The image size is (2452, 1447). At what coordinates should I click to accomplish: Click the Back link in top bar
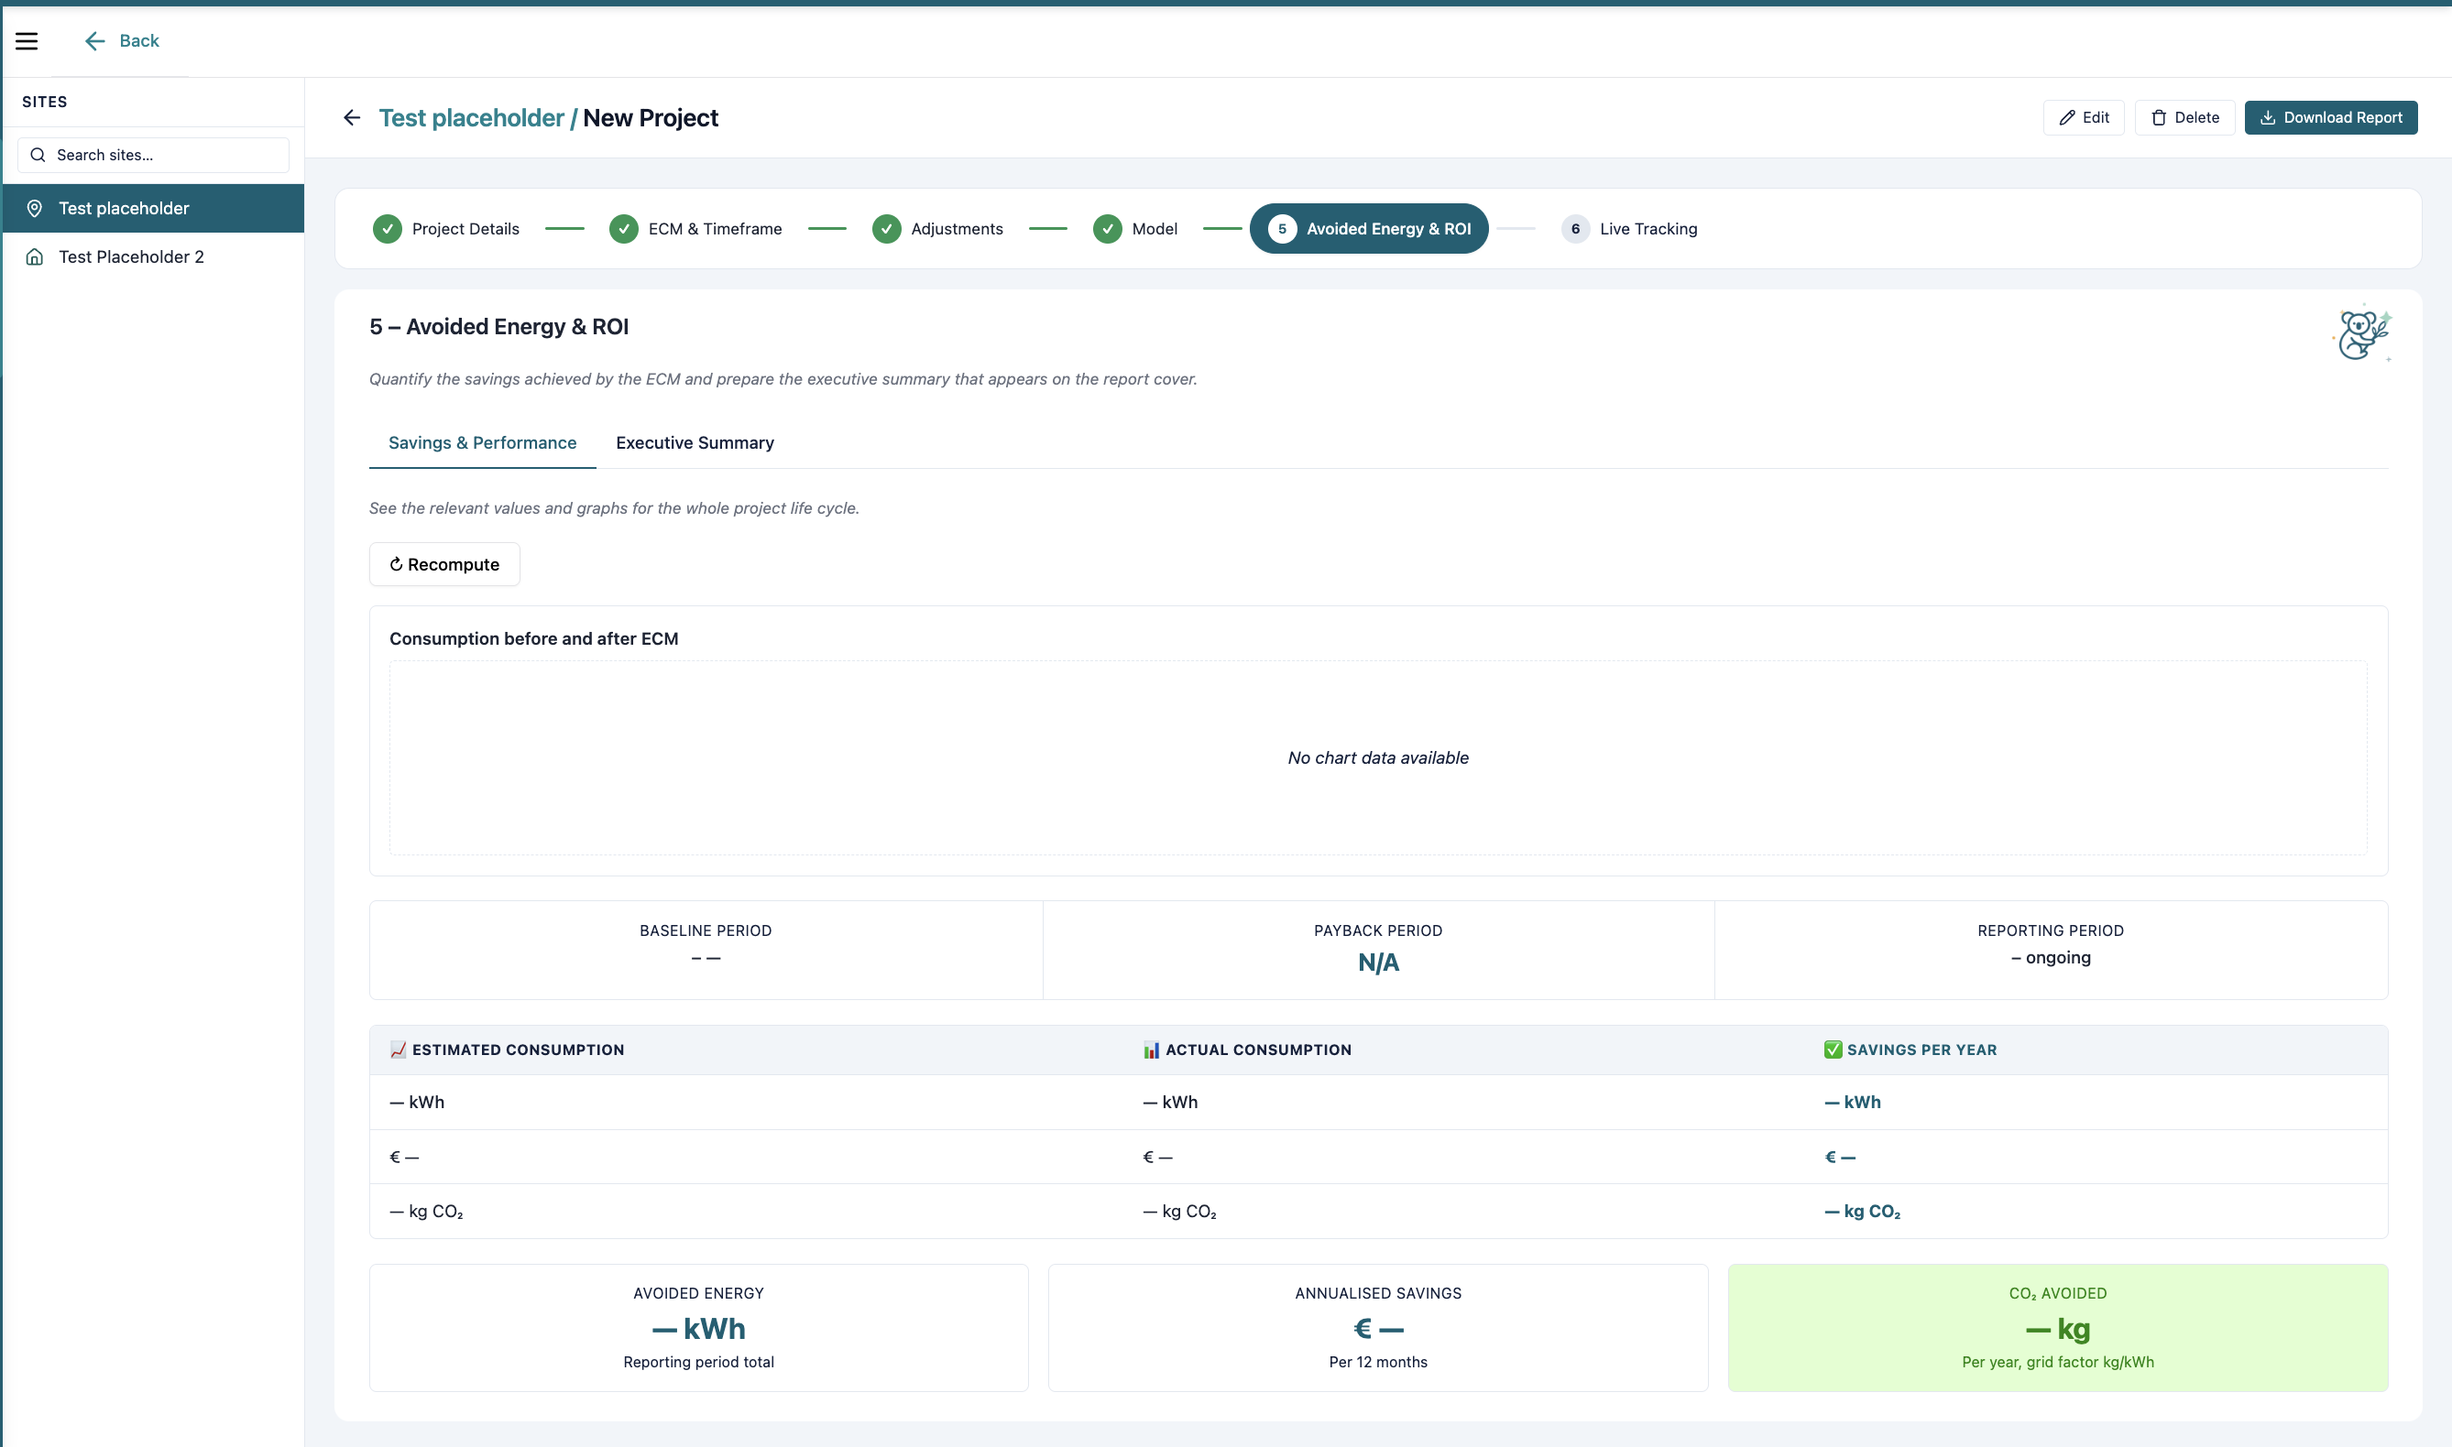tap(122, 41)
